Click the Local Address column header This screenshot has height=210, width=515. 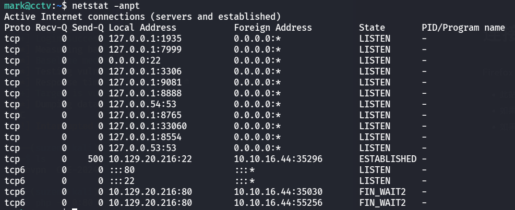click(142, 28)
